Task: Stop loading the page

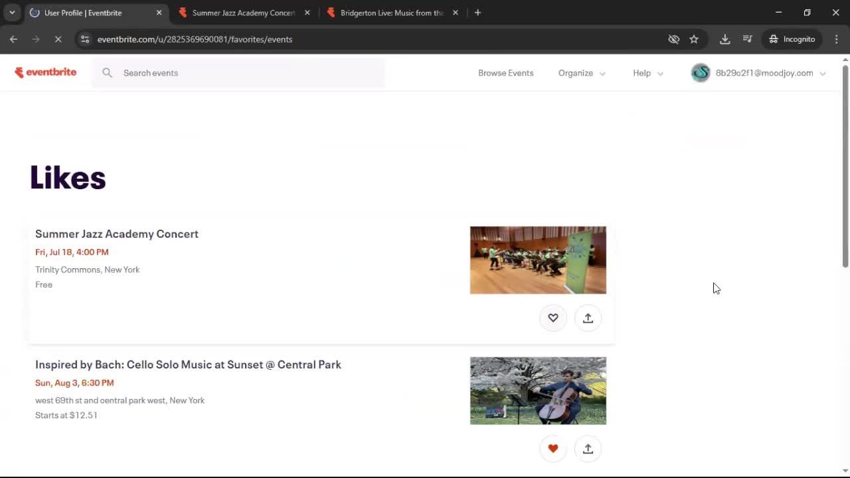Action: (x=58, y=39)
